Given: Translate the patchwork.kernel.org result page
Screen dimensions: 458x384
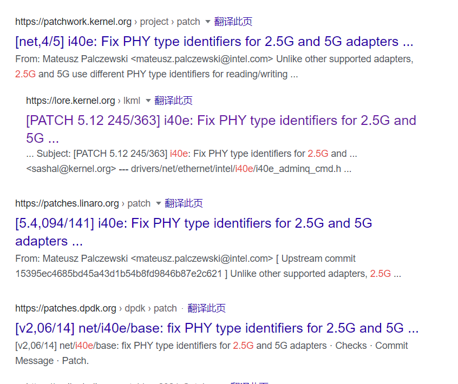Looking at the screenshot, I should click(x=234, y=22).
